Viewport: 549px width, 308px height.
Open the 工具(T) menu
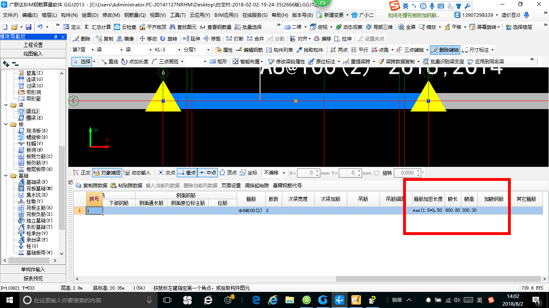[x=178, y=15]
